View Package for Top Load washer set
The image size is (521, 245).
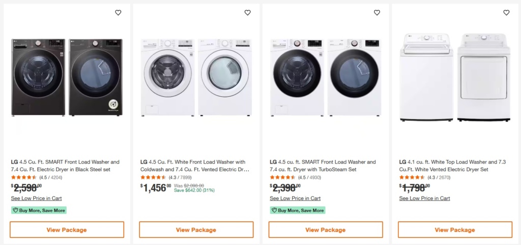coord(455,230)
